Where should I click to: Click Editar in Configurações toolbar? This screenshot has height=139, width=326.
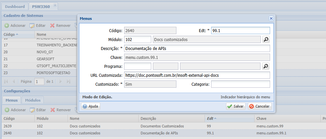pos(38,110)
